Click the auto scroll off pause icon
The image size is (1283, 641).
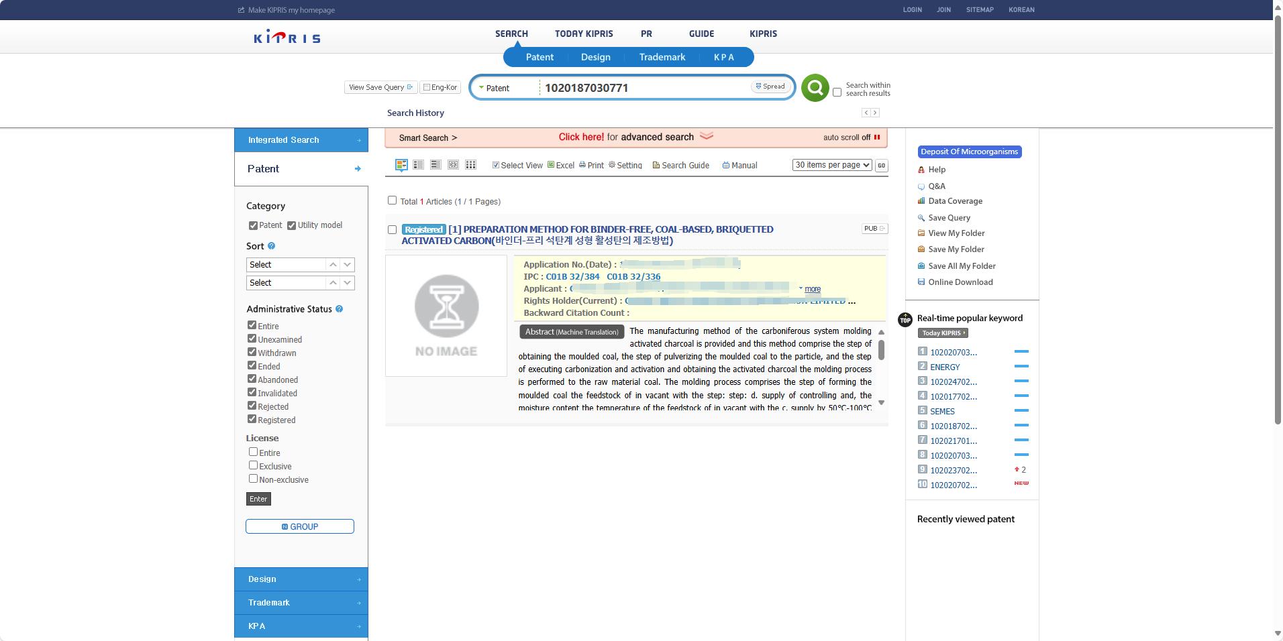876,137
